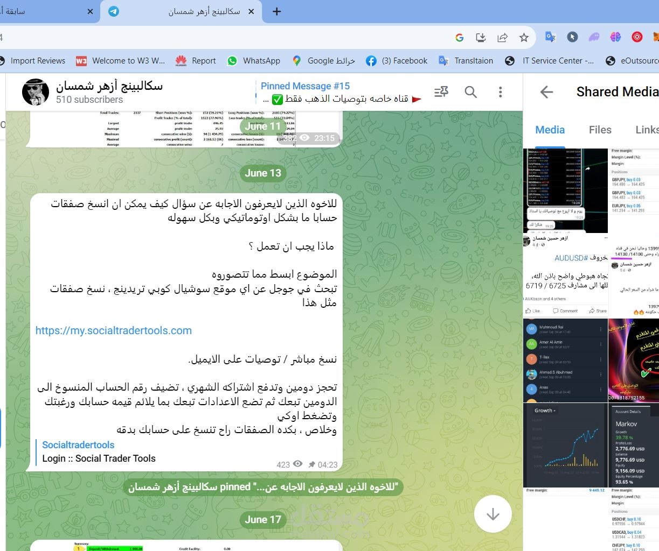The image size is (659, 551).
Task: Click the channel avatar photo
Action: click(x=36, y=92)
